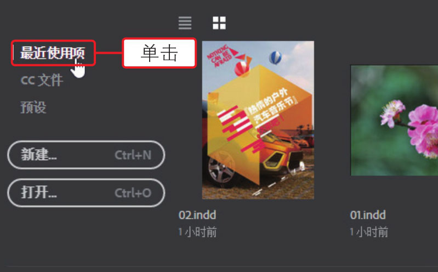Show the 预设 section
The image size is (438, 272).
pos(33,107)
